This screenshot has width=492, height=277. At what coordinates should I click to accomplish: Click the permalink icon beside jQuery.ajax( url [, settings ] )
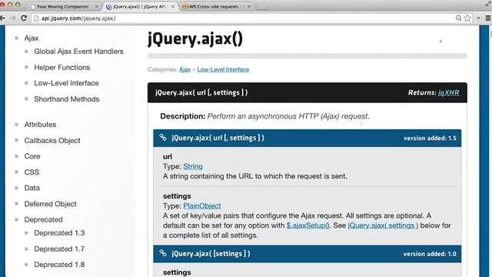[x=163, y=138]
